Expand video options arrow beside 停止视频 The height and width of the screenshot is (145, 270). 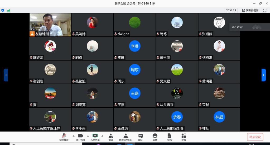click(x=88, y=136)
